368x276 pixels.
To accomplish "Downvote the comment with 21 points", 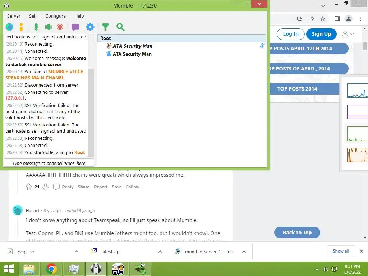I will pos(45,187).
